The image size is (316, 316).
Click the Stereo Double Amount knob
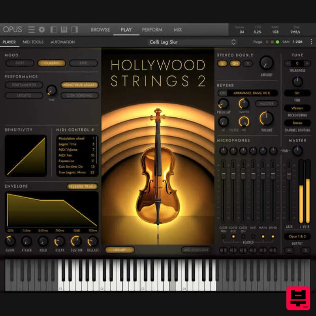point(266,63)
